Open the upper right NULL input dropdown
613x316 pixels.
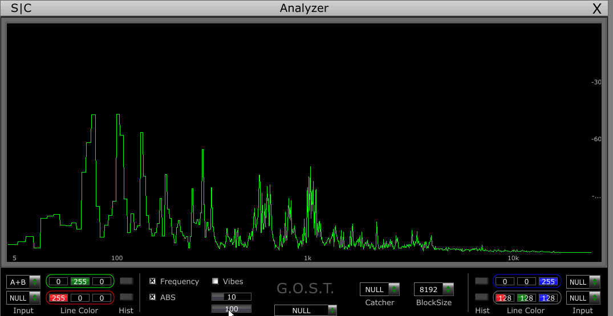[x=583, y=282]
